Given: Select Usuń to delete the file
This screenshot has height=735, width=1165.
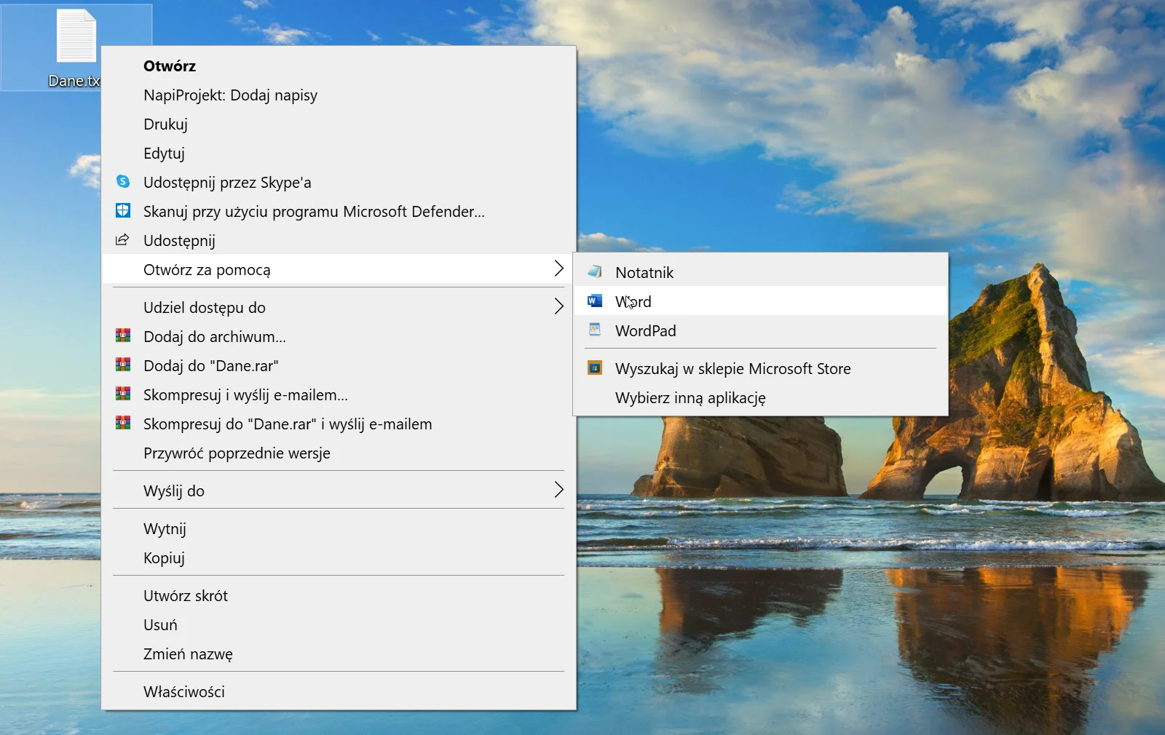Looking at the screenshot, I should [339, 624].
